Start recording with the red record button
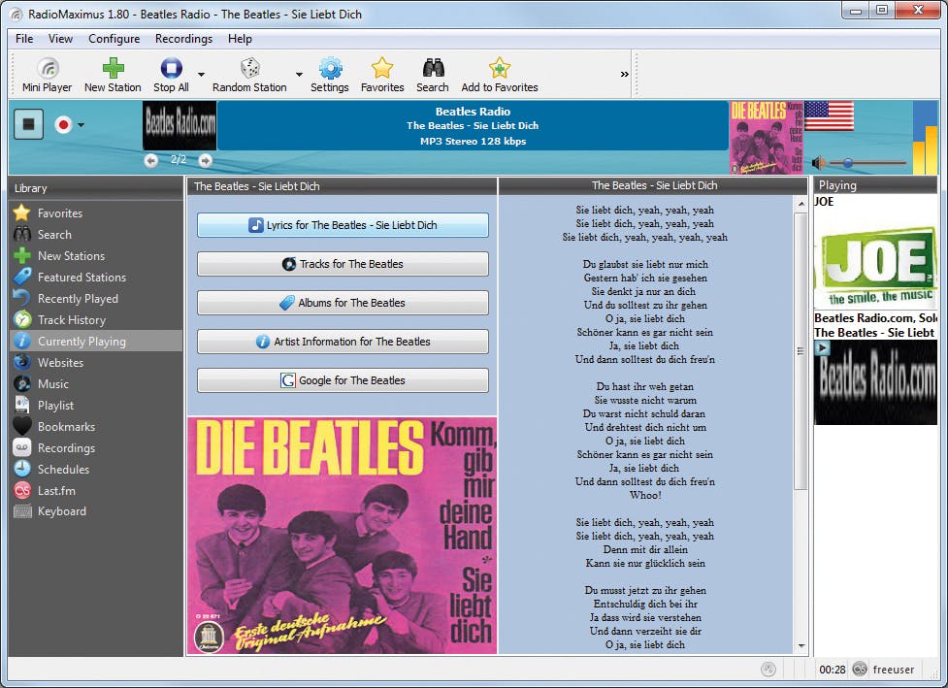The height and width of the screenshot is (688, 948). coord(63,124)
